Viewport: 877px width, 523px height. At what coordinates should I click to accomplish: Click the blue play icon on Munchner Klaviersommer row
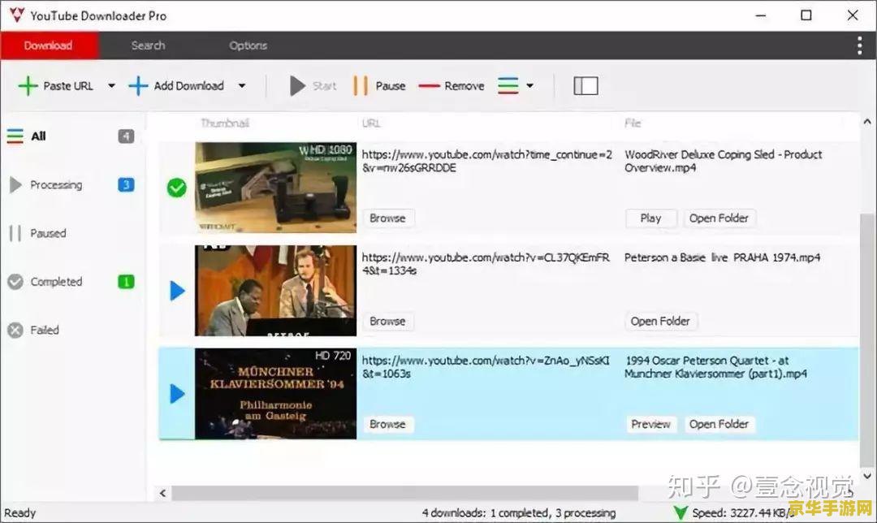click(x=177, y=394)
